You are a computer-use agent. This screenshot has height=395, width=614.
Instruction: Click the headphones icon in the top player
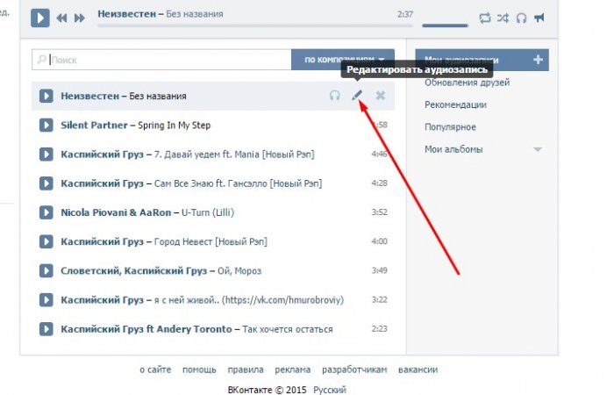[x=522, y=18]
